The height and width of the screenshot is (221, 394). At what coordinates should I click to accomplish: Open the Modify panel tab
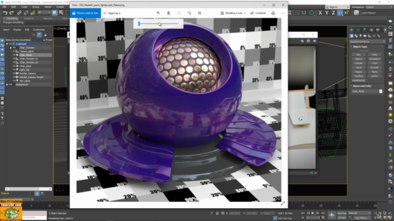pyautogui.click(x=358, y=30)
